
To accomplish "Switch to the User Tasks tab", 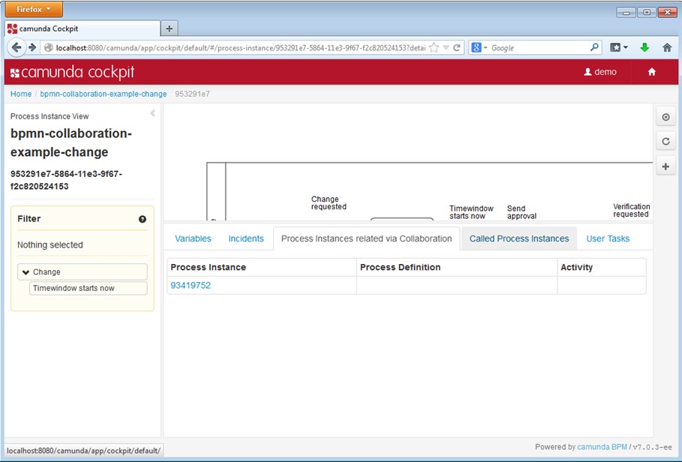I will click(608, 238).
